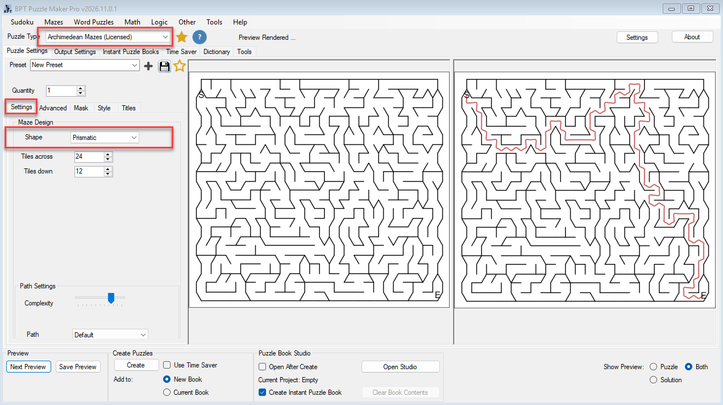The height and width of the screenshot is (405, 723).
Task: Click the gold favorite star beside Puzzle Type
Action: [181, 37]
